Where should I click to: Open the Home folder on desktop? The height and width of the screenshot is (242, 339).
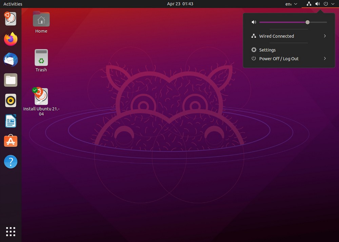click(41, 20)
